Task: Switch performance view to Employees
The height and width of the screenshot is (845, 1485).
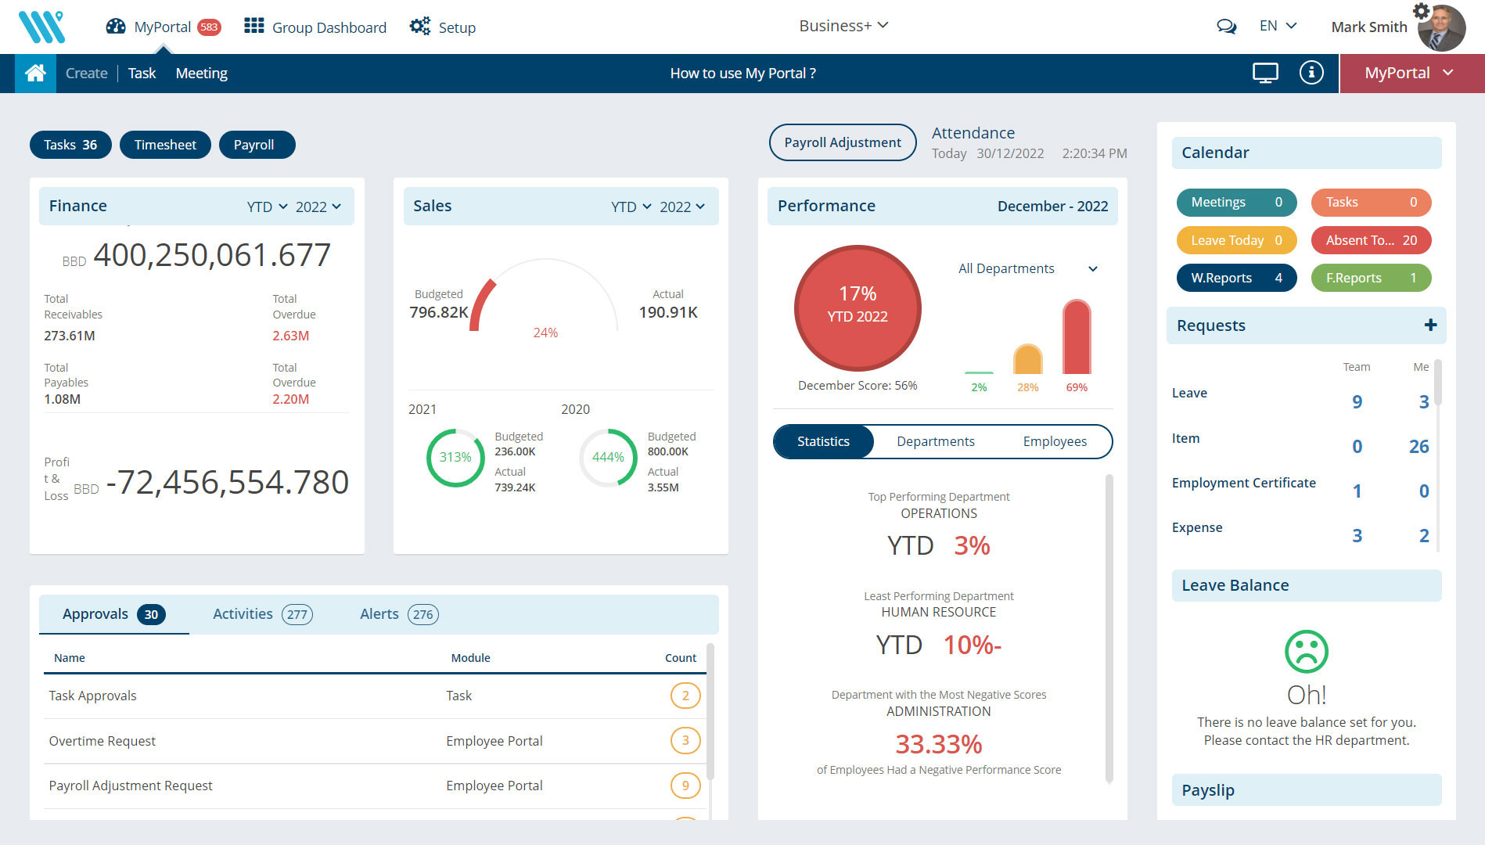Action: click(x=1054, y=441)
